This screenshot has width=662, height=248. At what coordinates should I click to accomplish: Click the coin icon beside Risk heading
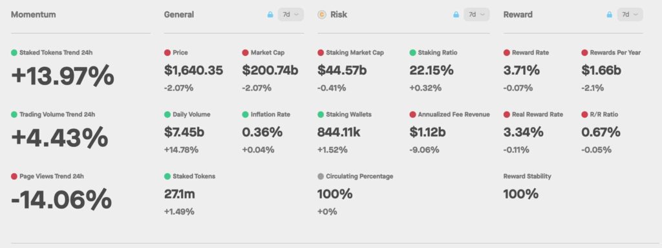click(x=322, y=15)
